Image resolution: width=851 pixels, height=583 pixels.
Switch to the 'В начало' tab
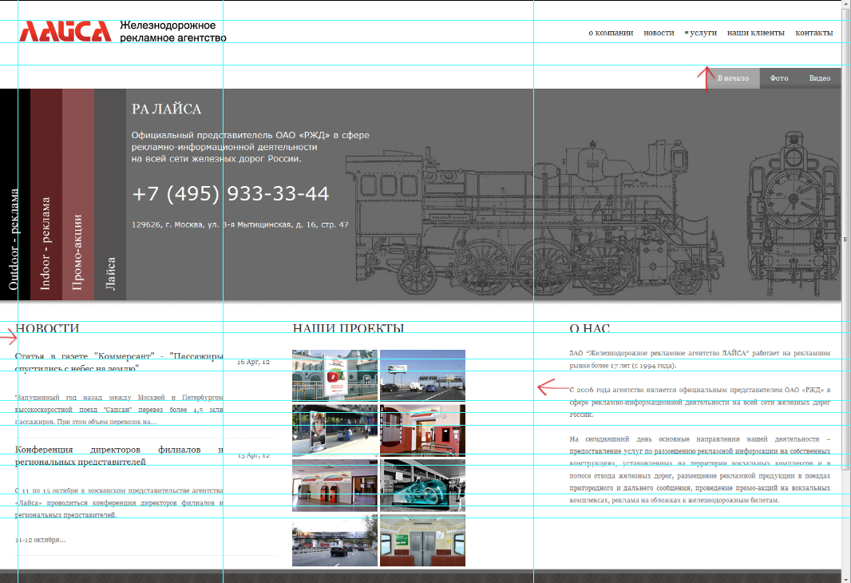[733, 78]
